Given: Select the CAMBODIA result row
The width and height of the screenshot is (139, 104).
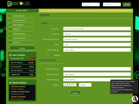Looking at the screenshot, I should 22,74.
